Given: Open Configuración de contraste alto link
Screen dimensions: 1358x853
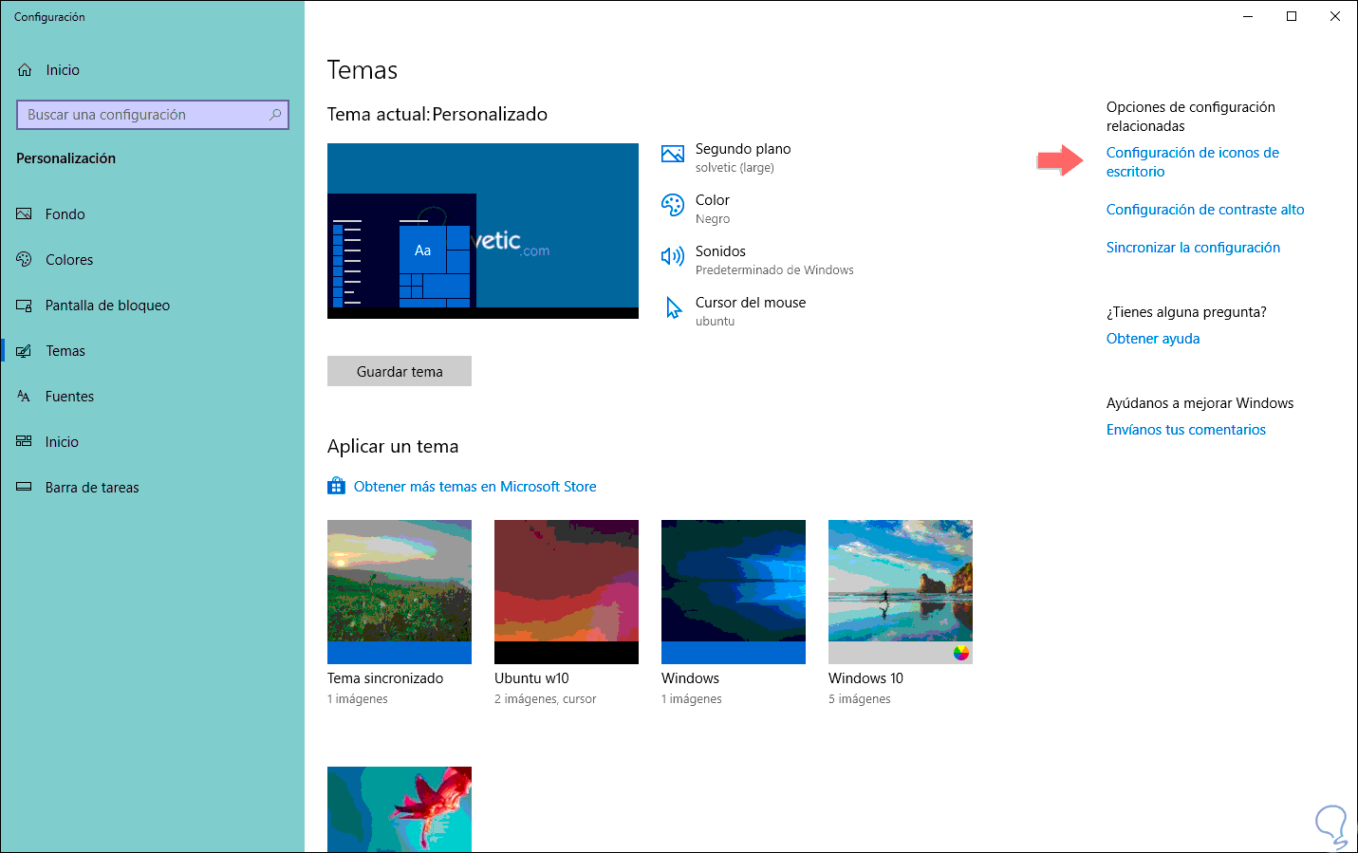Looking at the screenshot, I should coord(1205,210).
